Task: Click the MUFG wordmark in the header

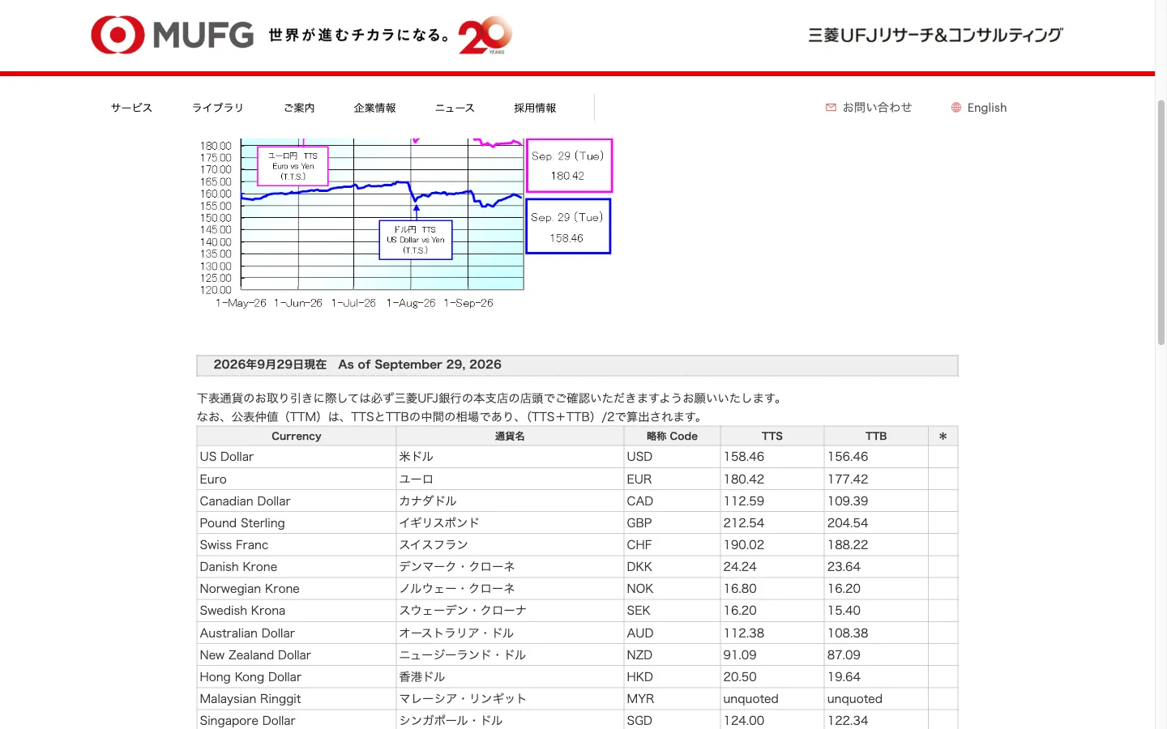Action: (x=203, y=36)
